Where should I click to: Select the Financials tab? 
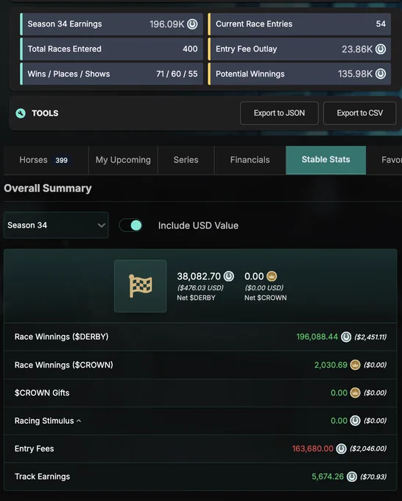click(x=250, y=160)
